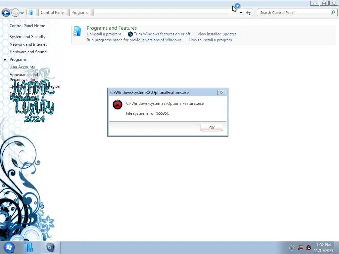
Task: Click the shield icon beside Windows features
Action: [x=130, y=34]
